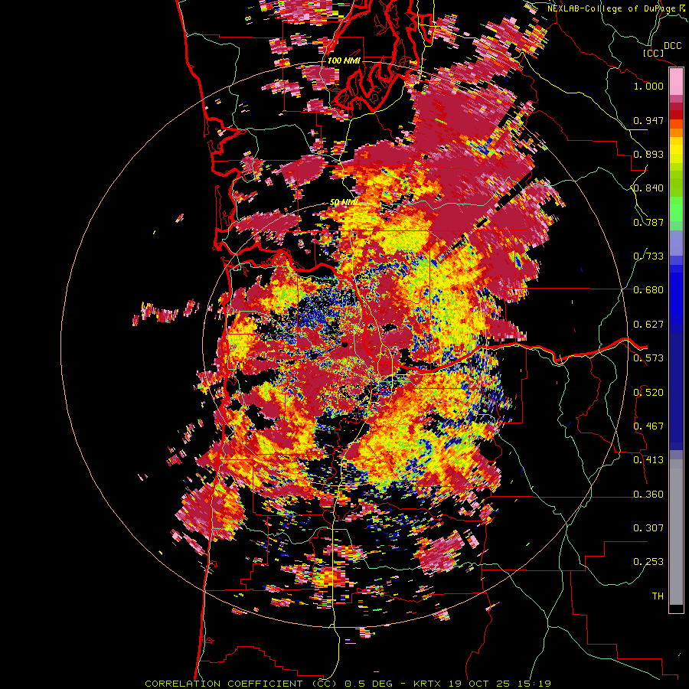Click the black radar site dot at map center
Viewport: 689px width, 689px height.
coord(344,345)
